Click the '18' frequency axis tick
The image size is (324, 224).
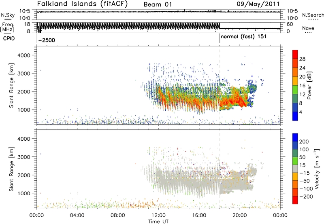(27, 24)
